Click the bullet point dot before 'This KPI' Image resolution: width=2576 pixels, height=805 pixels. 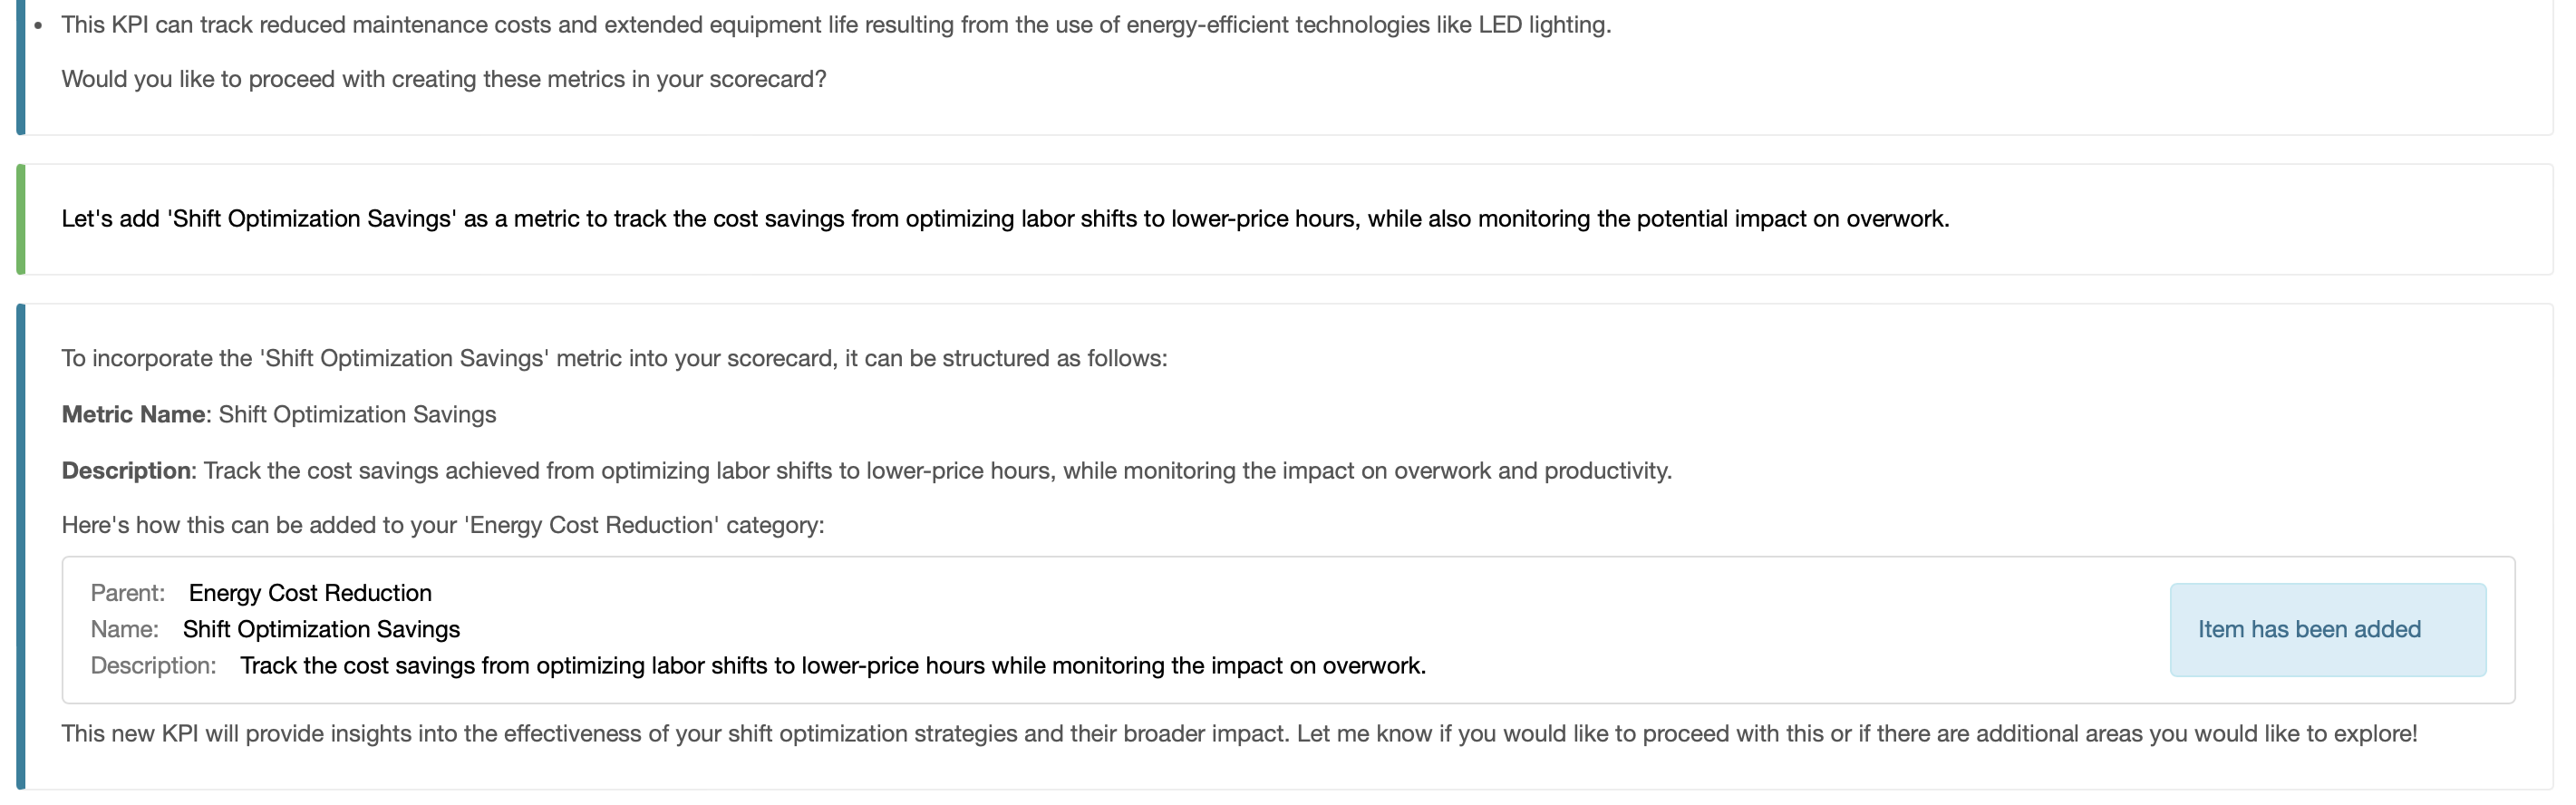[38, 26]
